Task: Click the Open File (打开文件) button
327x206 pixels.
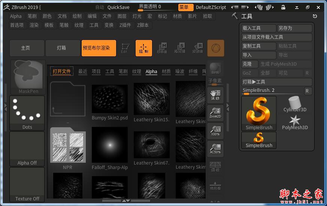Action: pos(62,71)
